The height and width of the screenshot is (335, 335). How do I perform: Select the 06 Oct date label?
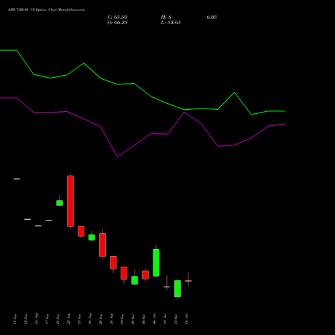[154, 319]
